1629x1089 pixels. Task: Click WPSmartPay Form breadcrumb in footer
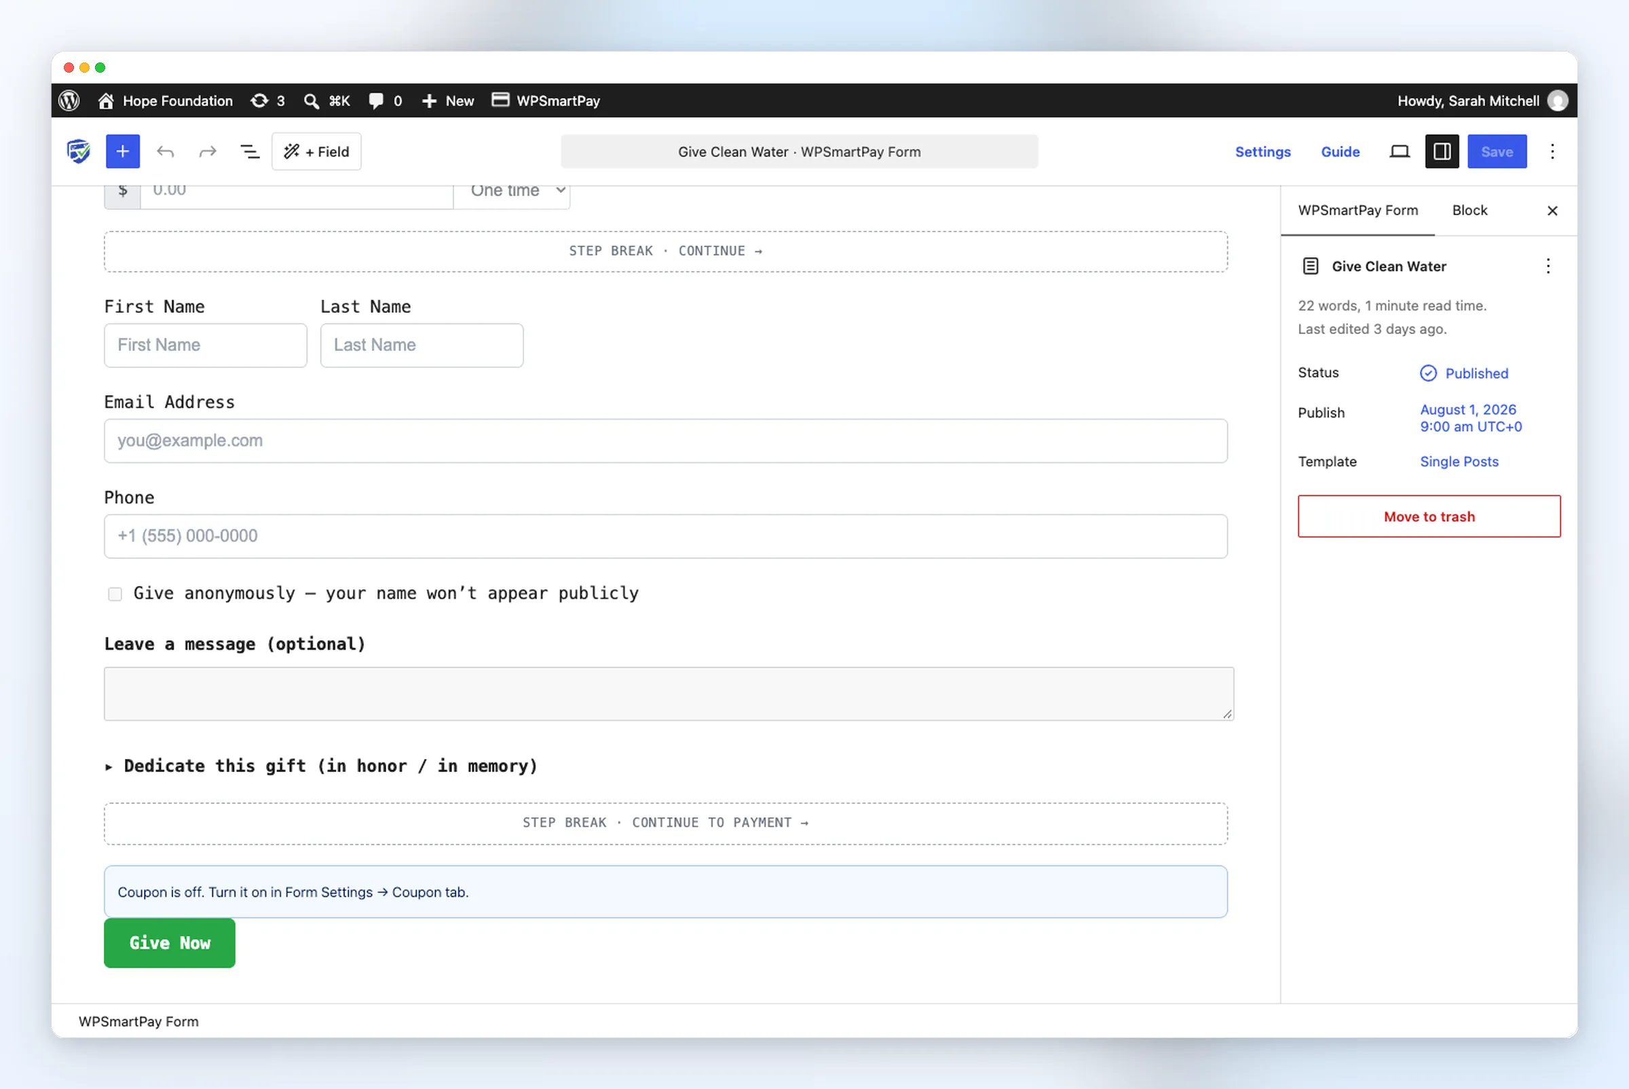[x=138, y=1022]
